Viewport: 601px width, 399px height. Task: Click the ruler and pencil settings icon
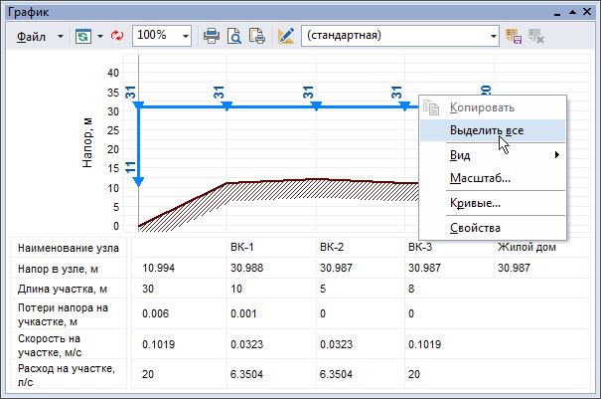coord(287,35)
